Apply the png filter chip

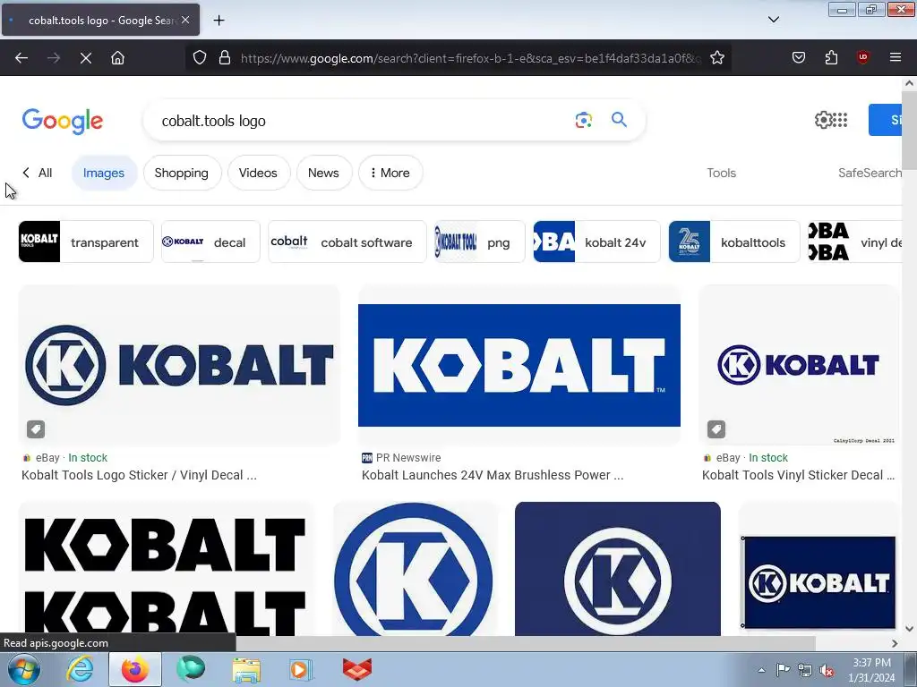[x=480, y=242]
